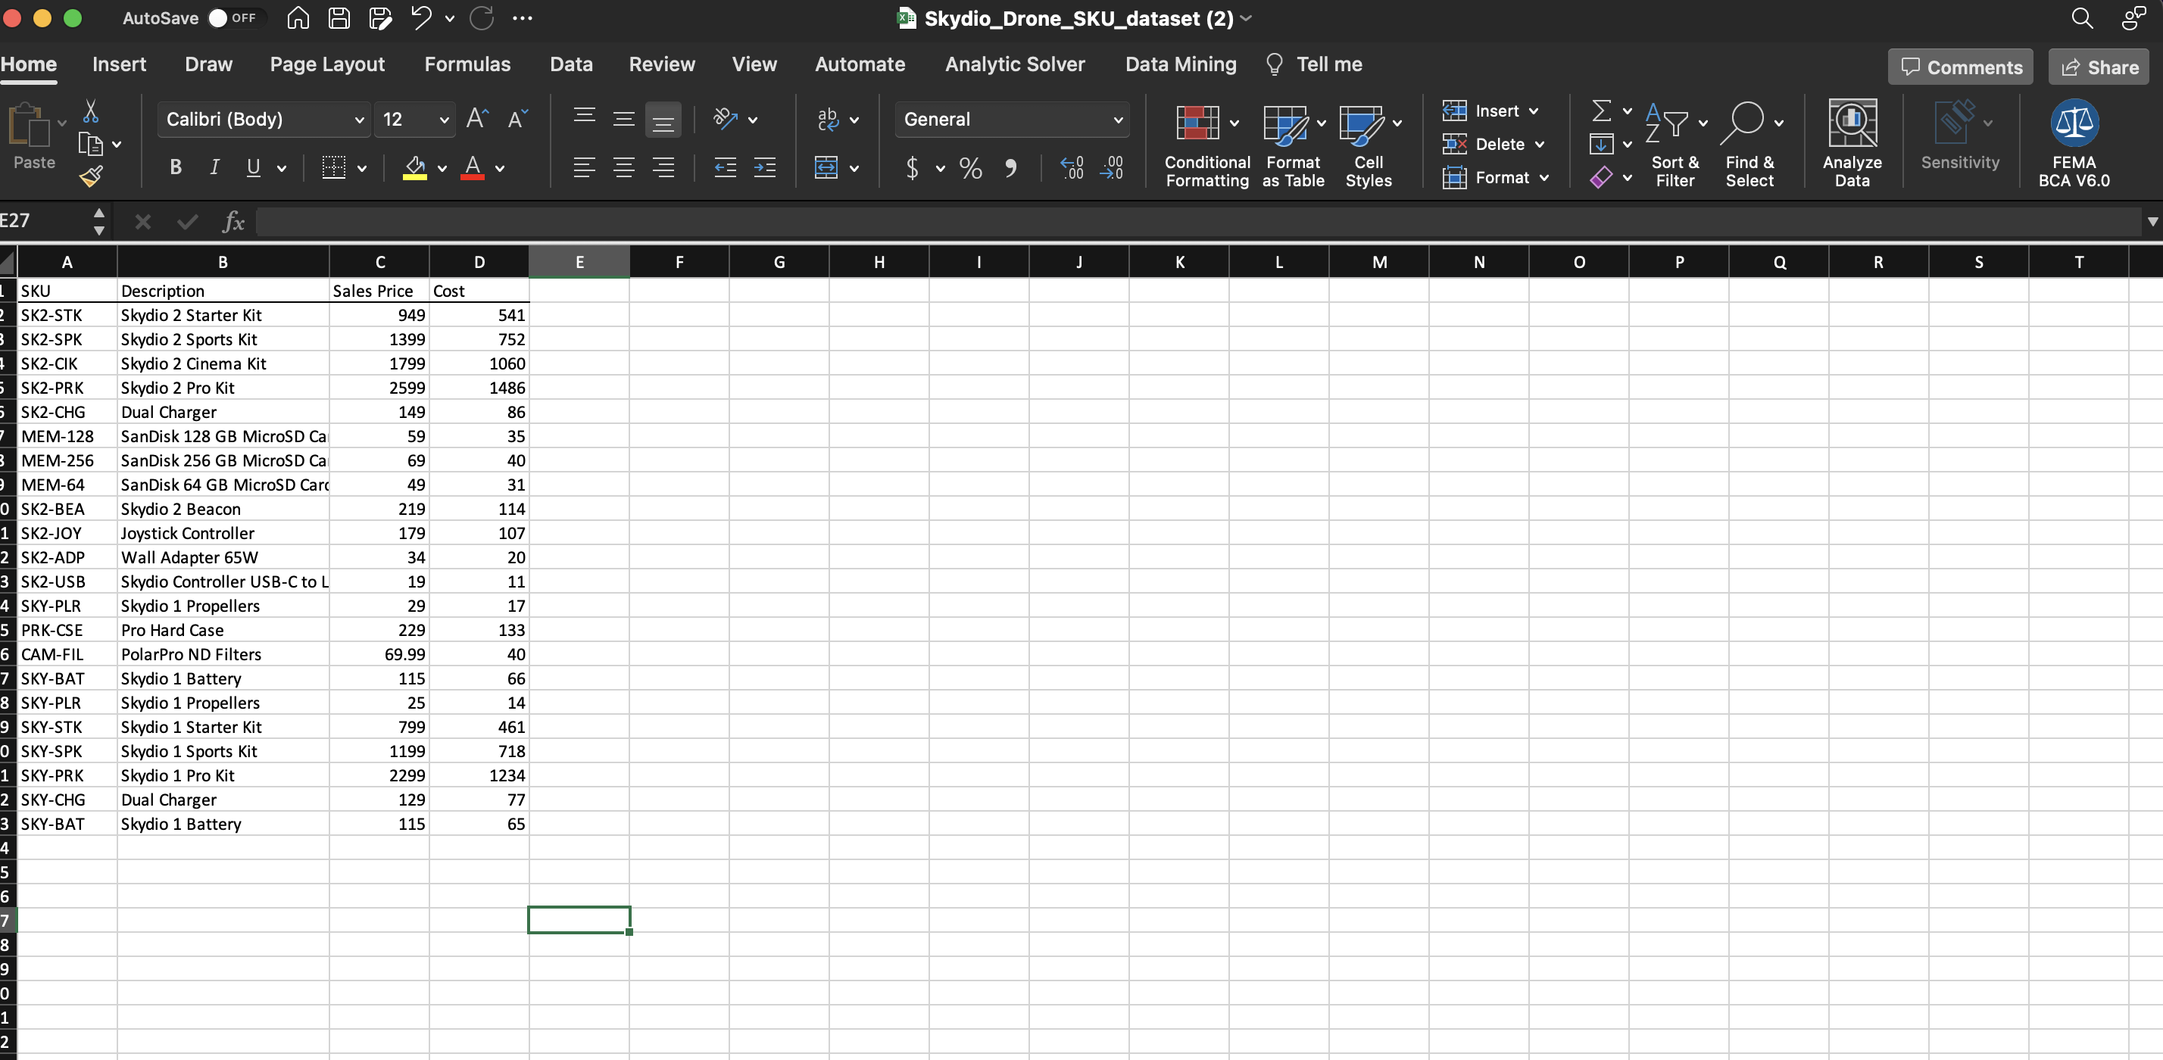2163x1060 pixels.
Task: Click the FEMA BCA V6.0 scales icon
Action: [2074, 123]
